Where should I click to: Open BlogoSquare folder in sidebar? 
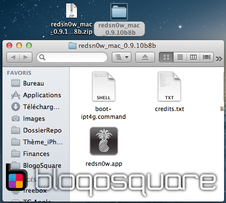tap(36, 165)
